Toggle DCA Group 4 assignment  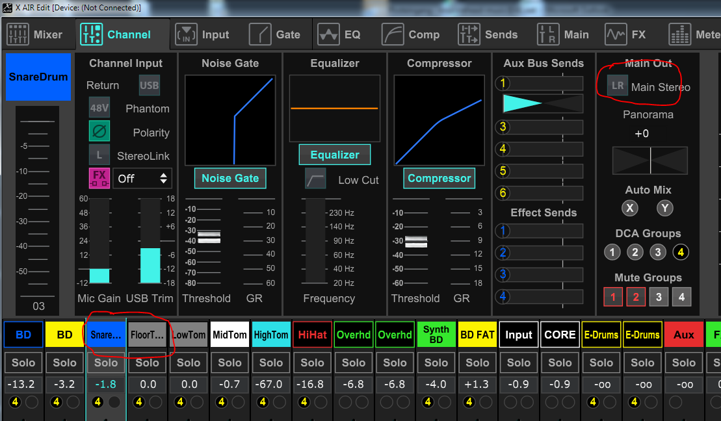(x=681, y=252)
